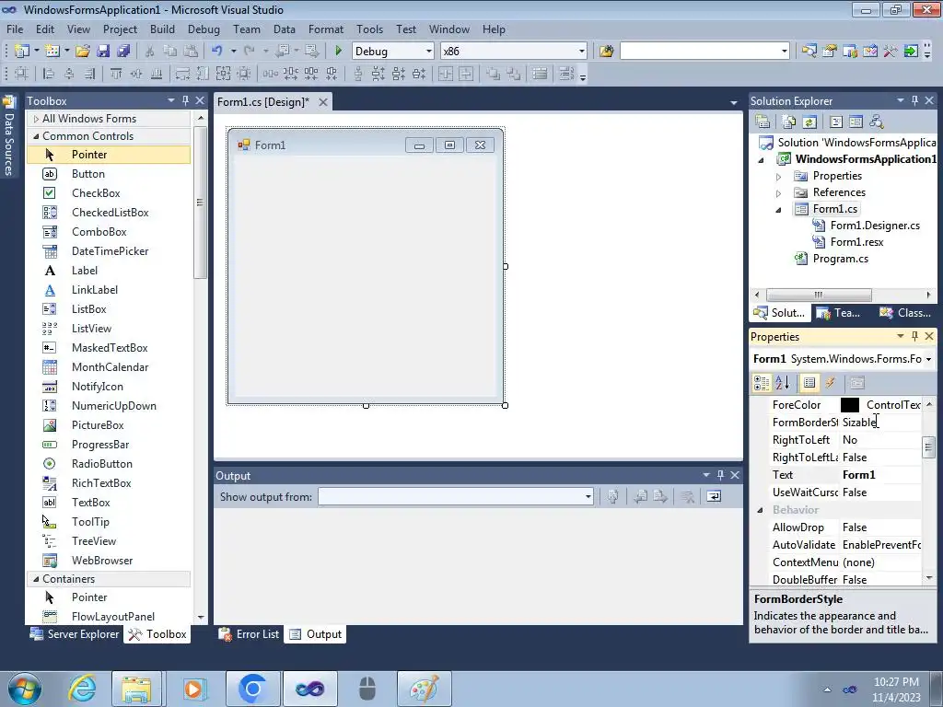This screenshot has height=707, width=943.
Task: Click the Windows Start button
Action: tap(24, 689)
